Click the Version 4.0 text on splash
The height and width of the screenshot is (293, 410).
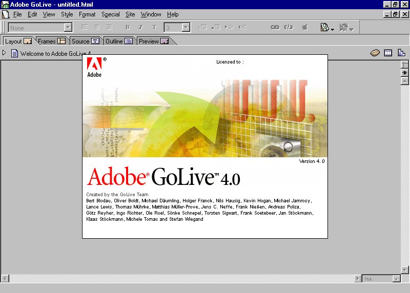312,161
